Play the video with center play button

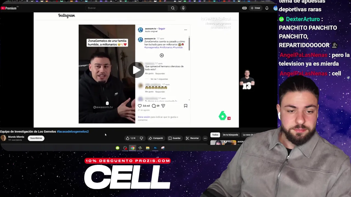[136, 70]
